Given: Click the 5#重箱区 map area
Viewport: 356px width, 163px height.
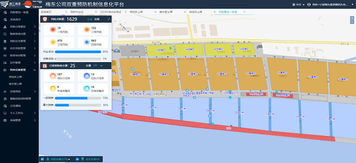Looking at the screenshot, I should point(251,74).
